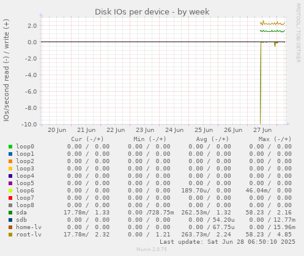The width and height of the screenshot is (304, 256).
Task: Click the Last update timestamp text
Action: pos(228,242)
